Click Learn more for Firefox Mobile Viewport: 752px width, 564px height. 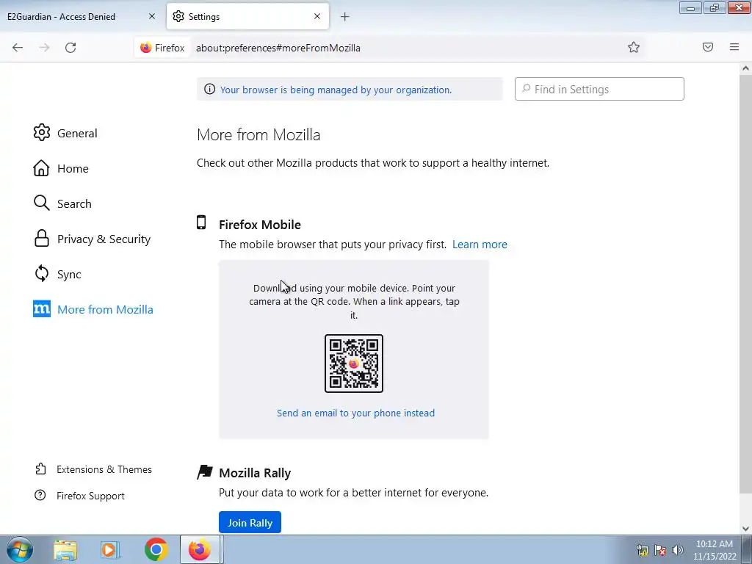(x=480, y=244)
